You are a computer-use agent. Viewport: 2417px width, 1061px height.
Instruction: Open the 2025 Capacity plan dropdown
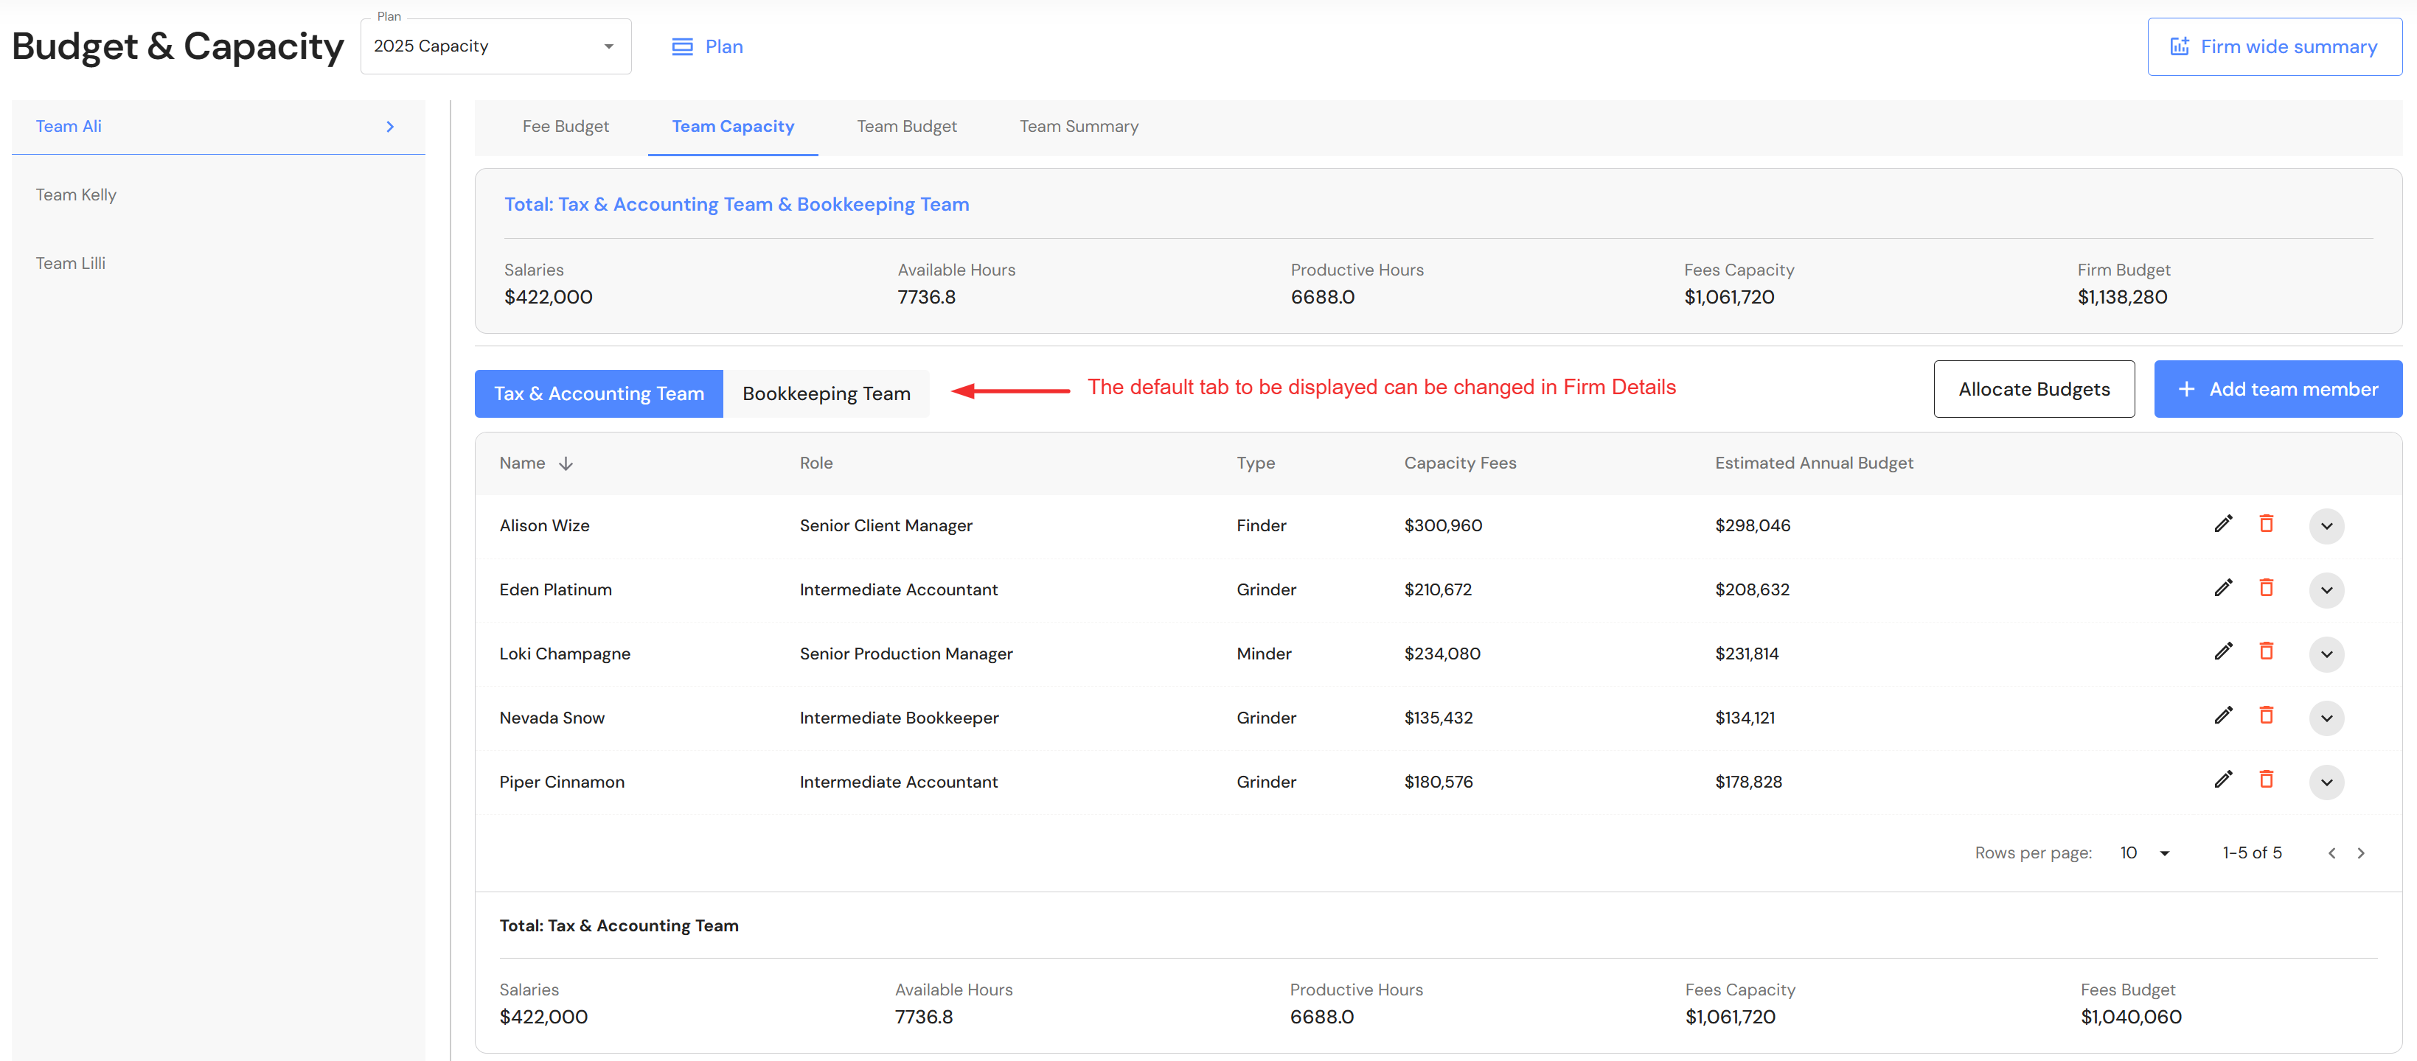(495, 46)
